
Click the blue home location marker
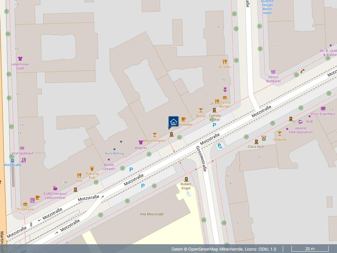pos(173,122)
